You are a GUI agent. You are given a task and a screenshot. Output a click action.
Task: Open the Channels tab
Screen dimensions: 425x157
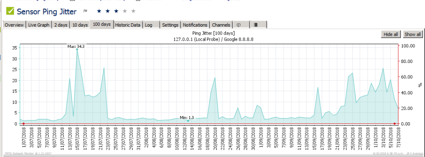[221, 25]
